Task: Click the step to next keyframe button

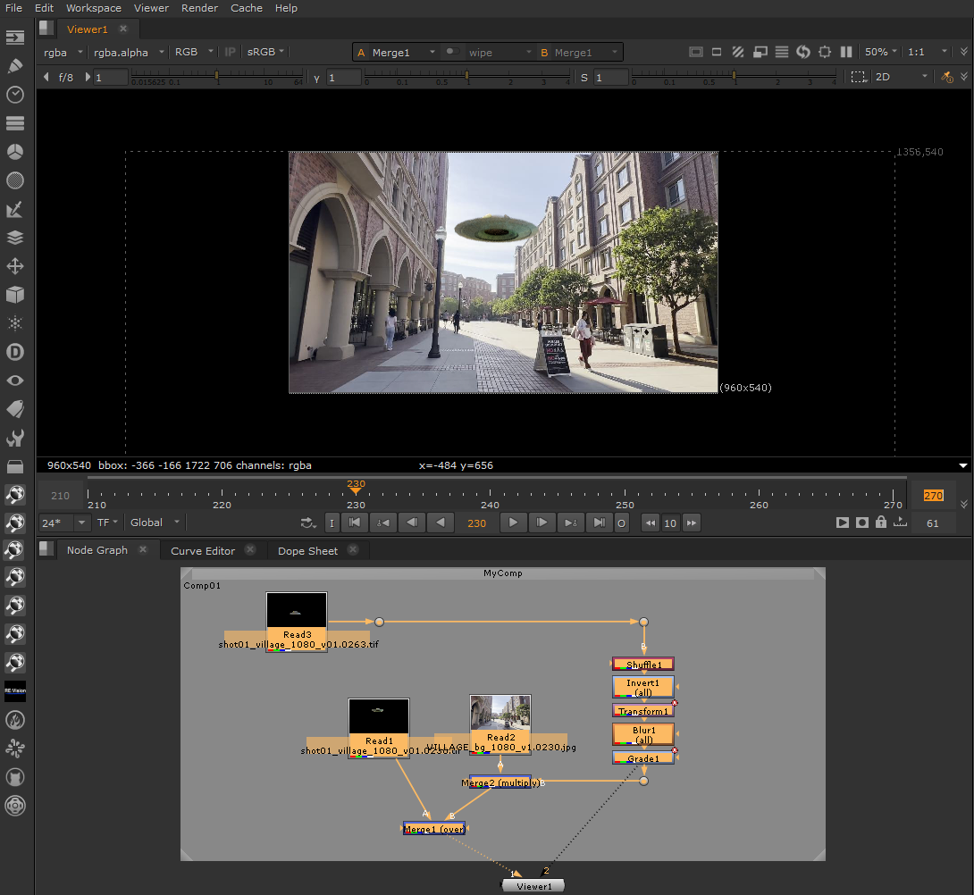Action: (570, 523)
